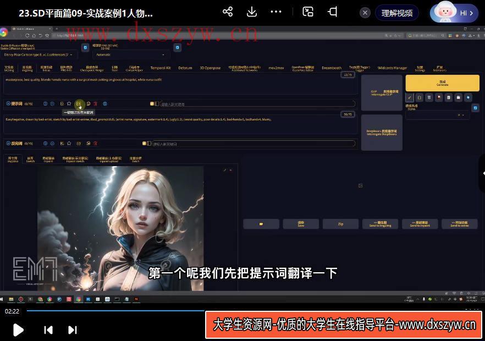Select the Sketch sub-tab
The height and width of the screenshot is (341, 485).
pyautogui.click(x=30, y=159)
